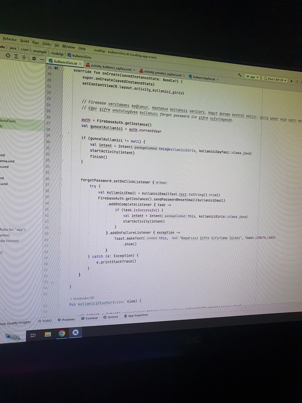Select droidTest) item in project tree
Image resolution: width=302 pixels, height=403 pixels.
pos(8,121)
